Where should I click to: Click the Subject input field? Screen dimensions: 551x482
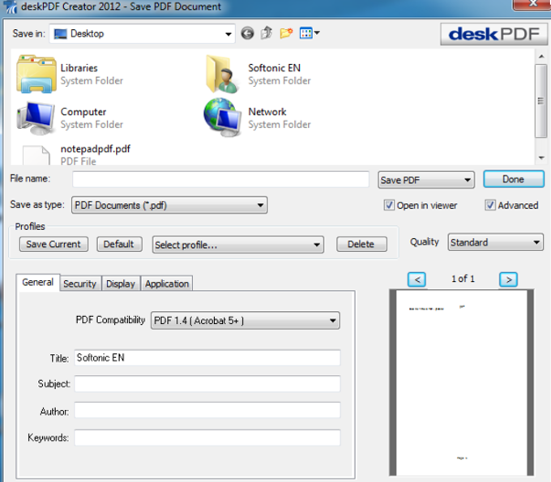pyautogui.click(x=207, y=384)
